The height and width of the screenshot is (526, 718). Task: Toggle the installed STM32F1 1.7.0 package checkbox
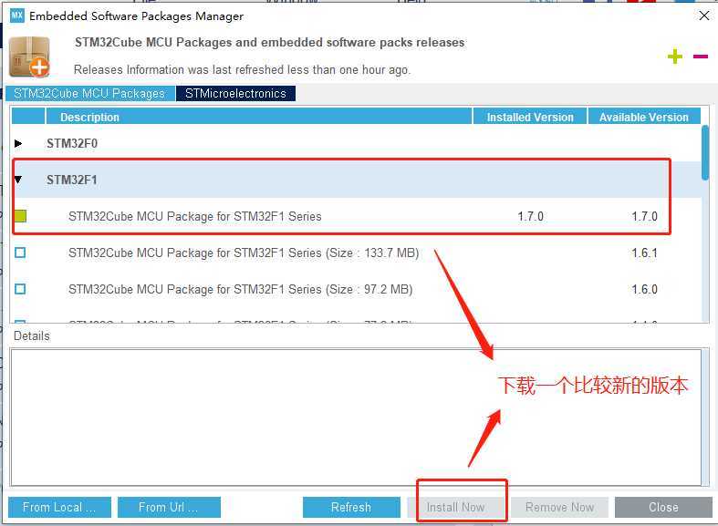click(20, 216)
